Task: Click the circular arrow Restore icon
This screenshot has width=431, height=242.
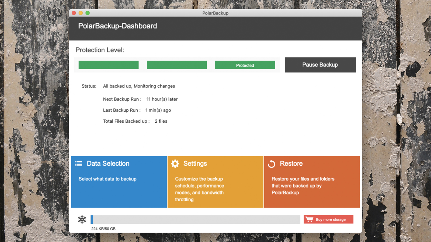Action: (272, 164)
